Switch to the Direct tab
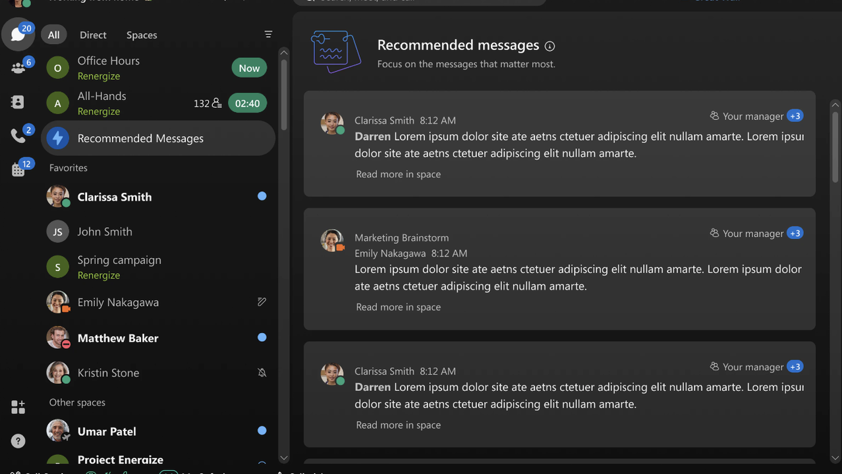The width and height of the screenshot is (842, 474). tap(93, 35)
